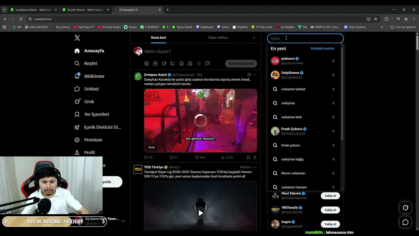This screenshot has width=419, height=236.
Task: Open floating messages button at bottom right
Action: [405, 222]
